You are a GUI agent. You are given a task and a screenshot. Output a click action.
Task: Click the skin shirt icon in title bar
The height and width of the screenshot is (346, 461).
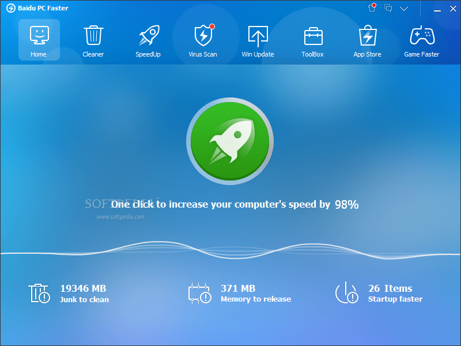(372, 8)
